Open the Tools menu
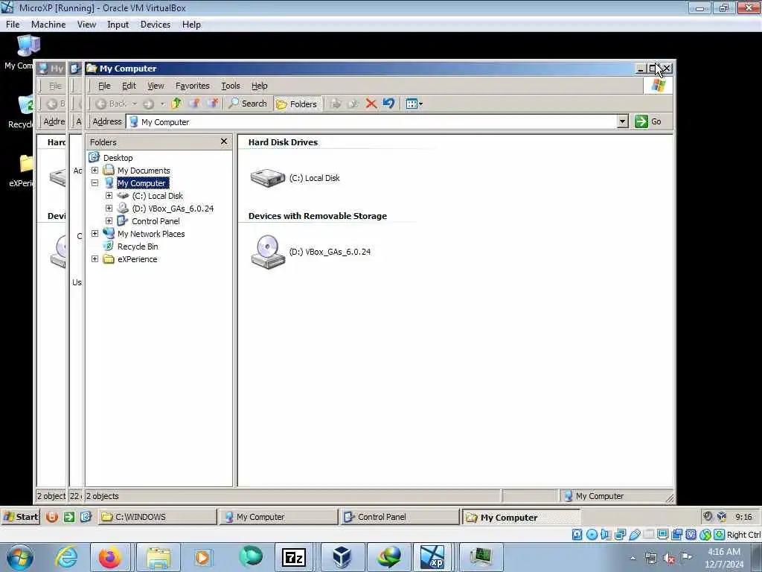This screenshot has width=762, height=572. click(231, 86)
